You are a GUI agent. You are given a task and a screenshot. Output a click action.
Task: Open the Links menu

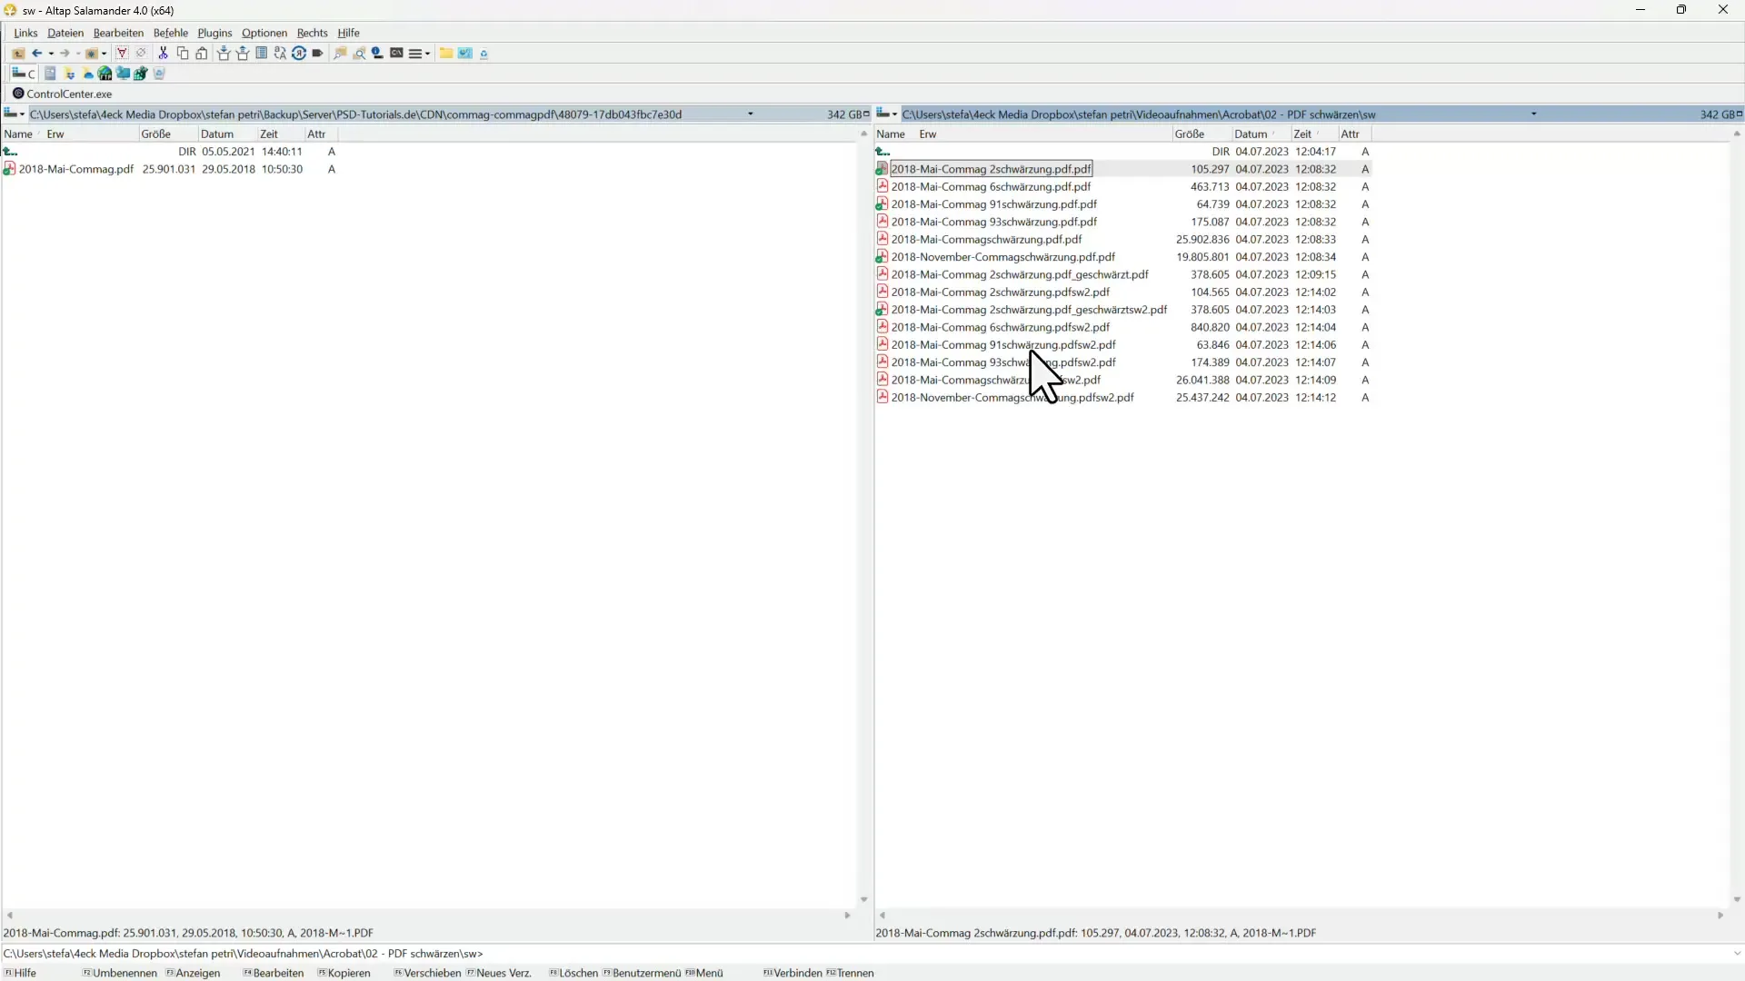pyautogui.click(x=25, y=33)
